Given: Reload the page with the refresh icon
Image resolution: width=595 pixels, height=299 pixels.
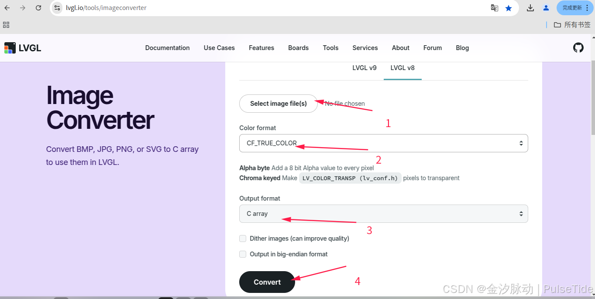Looking at the screenshot, I should (38, 8).
